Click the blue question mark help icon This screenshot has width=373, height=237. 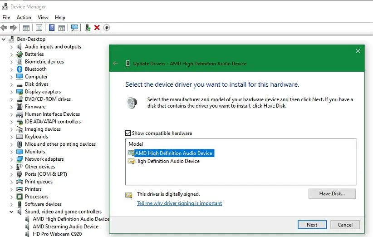tap(52, 28)
